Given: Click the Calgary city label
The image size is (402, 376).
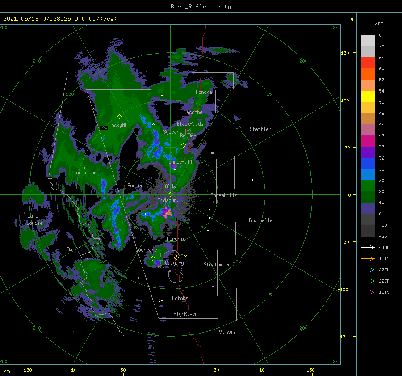Looking at the screenshot, I should click(174, 263).
